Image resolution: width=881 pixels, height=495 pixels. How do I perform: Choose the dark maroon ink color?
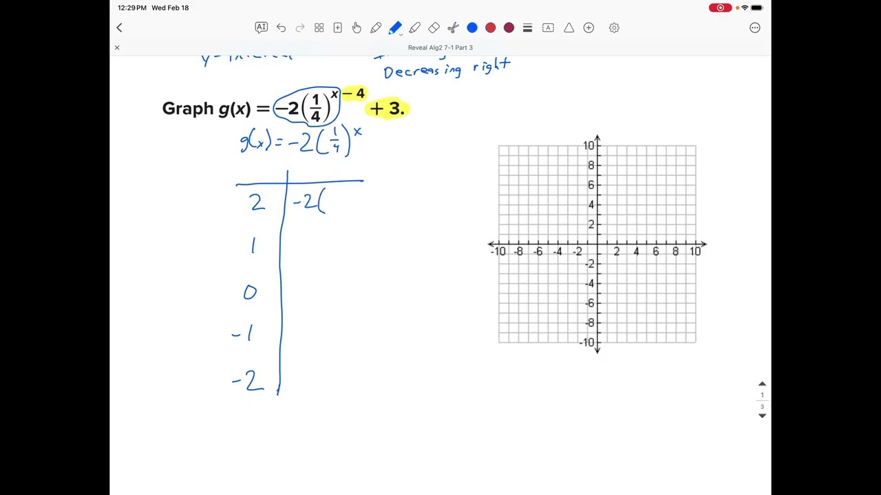509,27
